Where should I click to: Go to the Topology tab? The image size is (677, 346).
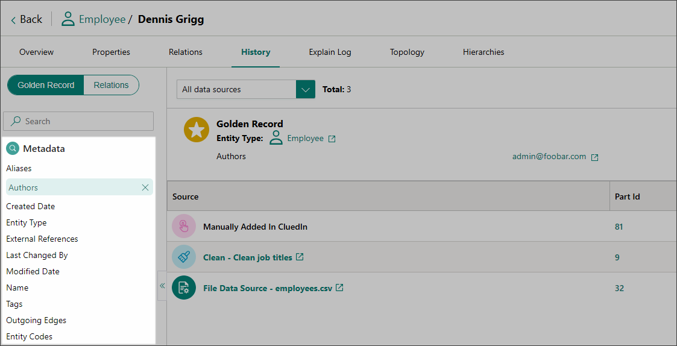click(x=407, y=52)
